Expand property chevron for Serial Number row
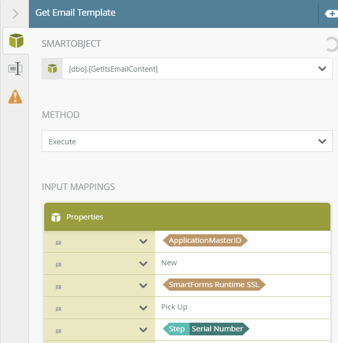338x343 pixels. pos(143,330)
